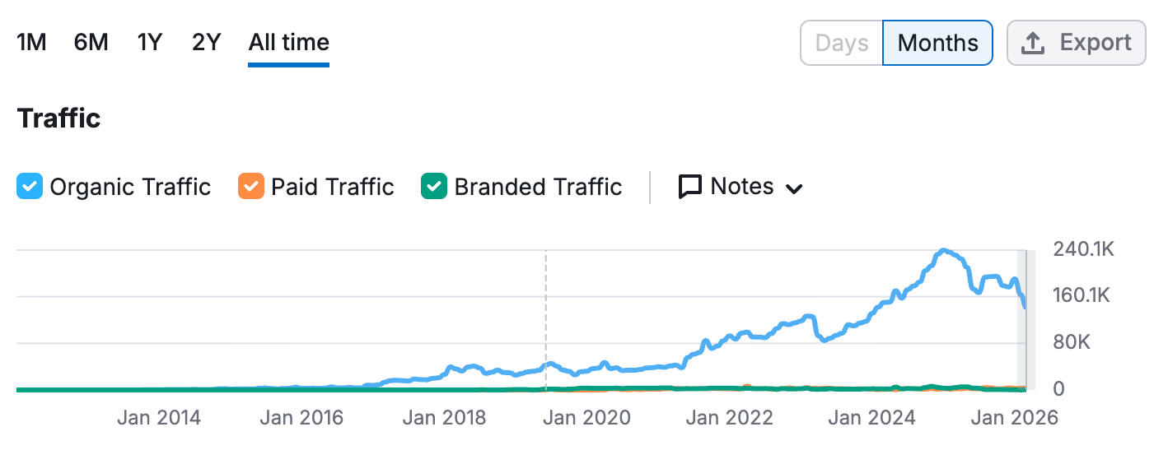Uncheck the Organic Traffic checkbox
Image resolution: width=1168 pixels, height=464 pixels.
point(30,187)
